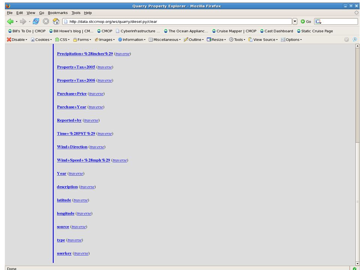The width and height of the screenshot is (360, 270).
Task: Open Bill Howe's blog bookmark
Action: point(71,31)
